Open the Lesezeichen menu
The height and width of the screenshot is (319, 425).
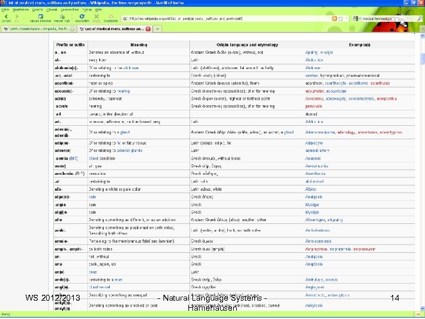pos(70,9)
